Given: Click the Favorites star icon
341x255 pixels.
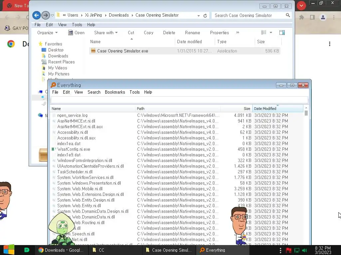Looking at the screenshot, I should 40,44.
